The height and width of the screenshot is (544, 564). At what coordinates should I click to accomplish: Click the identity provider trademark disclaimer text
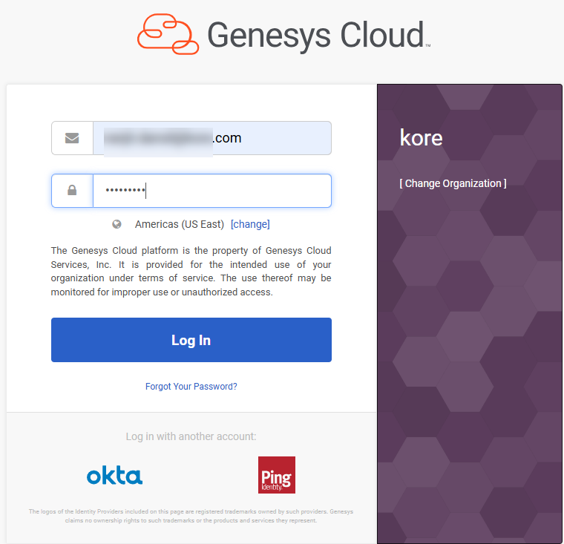click(x=191, y=516)
